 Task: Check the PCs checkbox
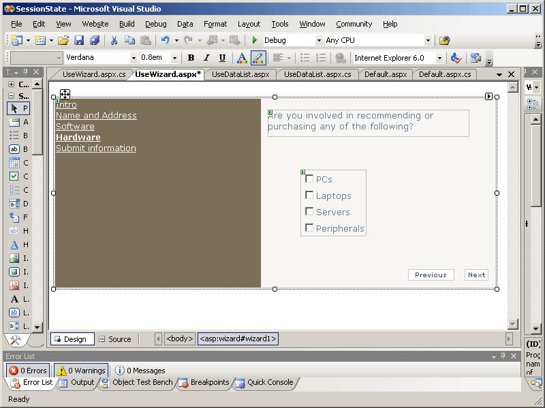[x=309, y=179]
